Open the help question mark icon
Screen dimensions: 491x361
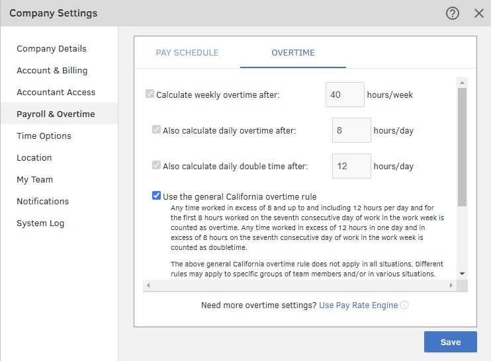[453, 13]
